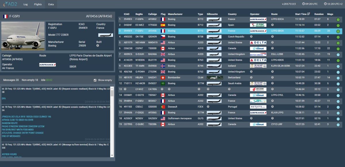Select route LFPG-KBOS in the table
Image resolution: width=345 pixels, height=167 pixels.
277,60
